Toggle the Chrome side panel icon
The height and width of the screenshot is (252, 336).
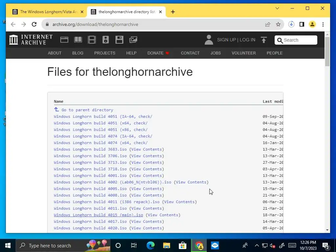click(302, 24)
